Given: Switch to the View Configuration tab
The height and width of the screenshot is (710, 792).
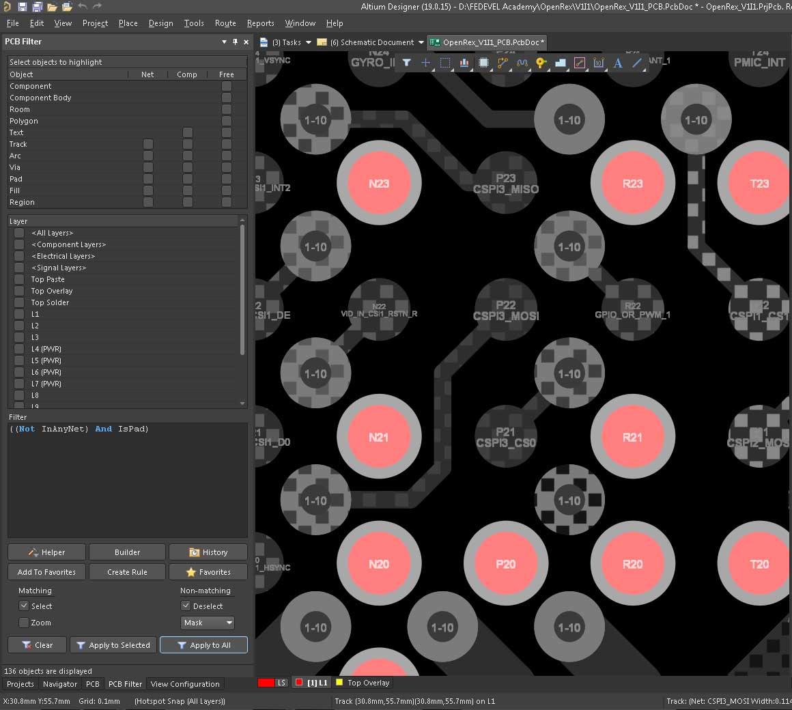Looking at the screenshot, I should [x=185, y=684].
